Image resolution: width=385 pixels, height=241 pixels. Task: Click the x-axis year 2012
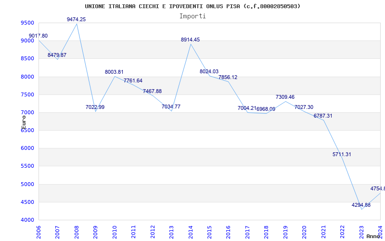pos(153,232)
